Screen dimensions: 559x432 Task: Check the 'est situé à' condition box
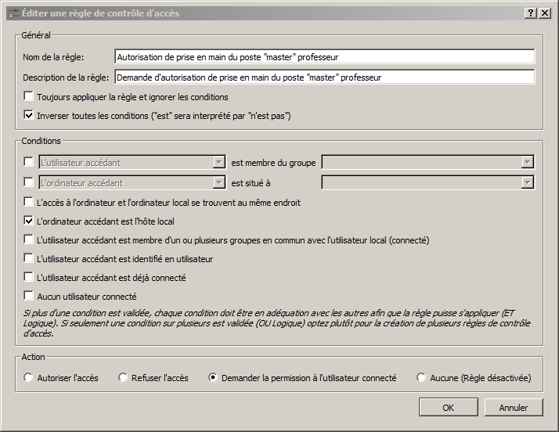tap(28, 182)
